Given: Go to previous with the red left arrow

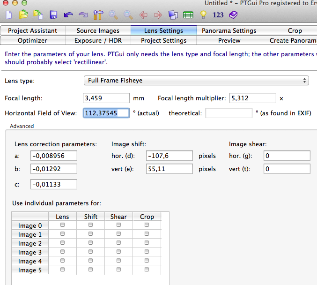Looking at the screenshot, I should tap(143, 15).
